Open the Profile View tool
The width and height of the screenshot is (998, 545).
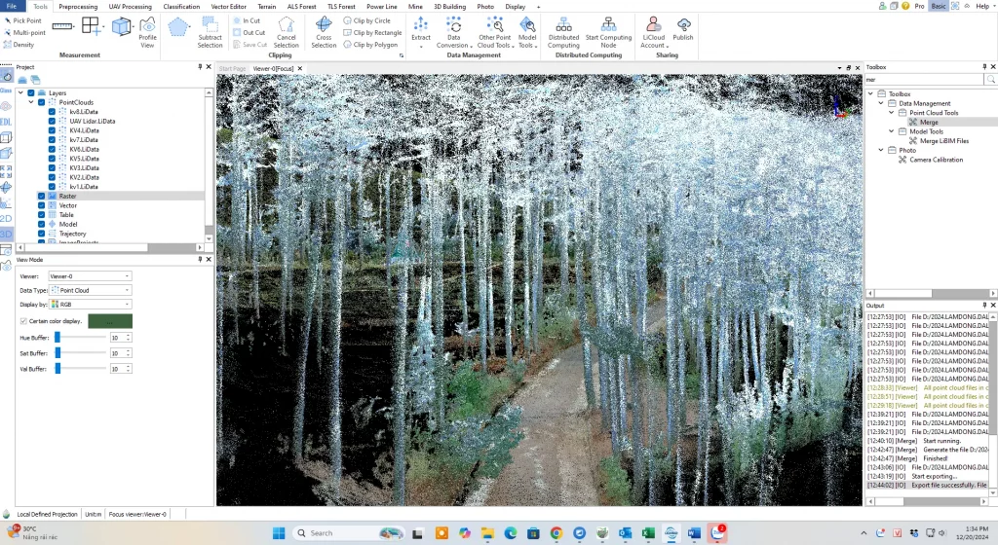(147, 31)
